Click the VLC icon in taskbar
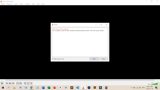Image resolution: width=160 pixels, height=90 pixels. (83, 88)
